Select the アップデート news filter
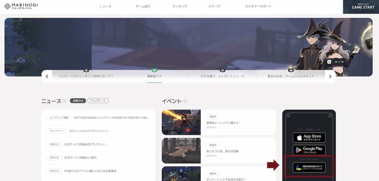This screenshot has height=181, width=379. 98,101
